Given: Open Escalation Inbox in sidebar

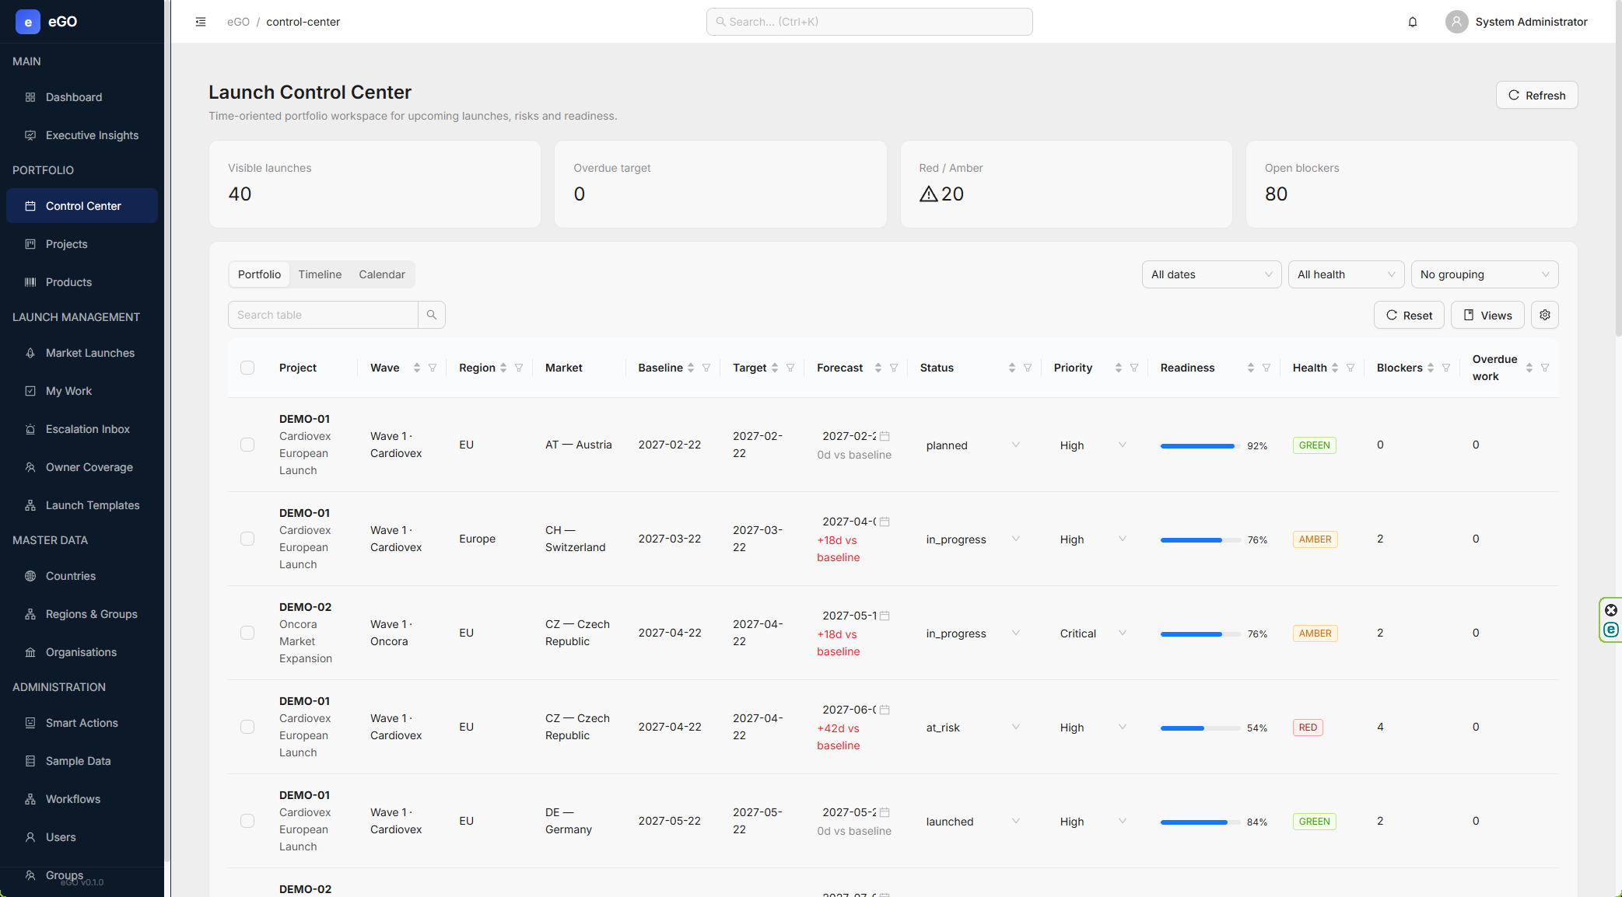Looking at the screenshot, I should [x=82, y=429].
